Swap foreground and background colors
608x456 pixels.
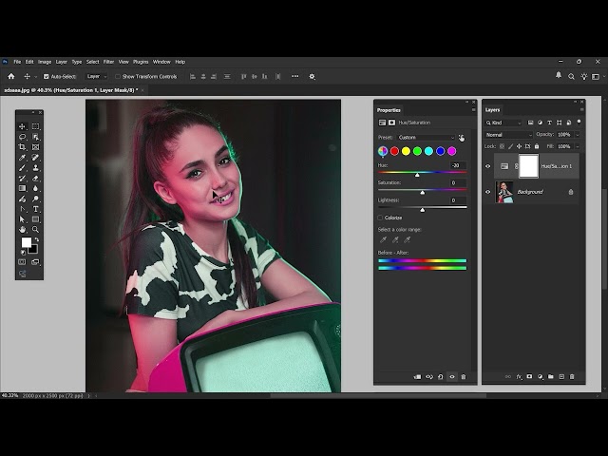click(x=37, y=239)
